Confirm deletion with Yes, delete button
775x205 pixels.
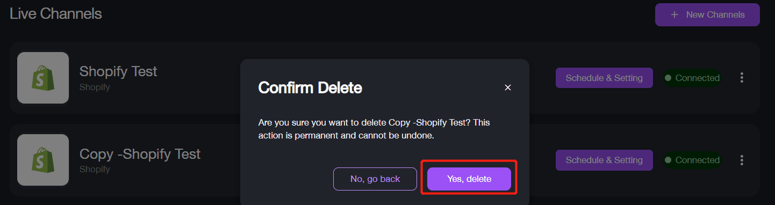469,179
